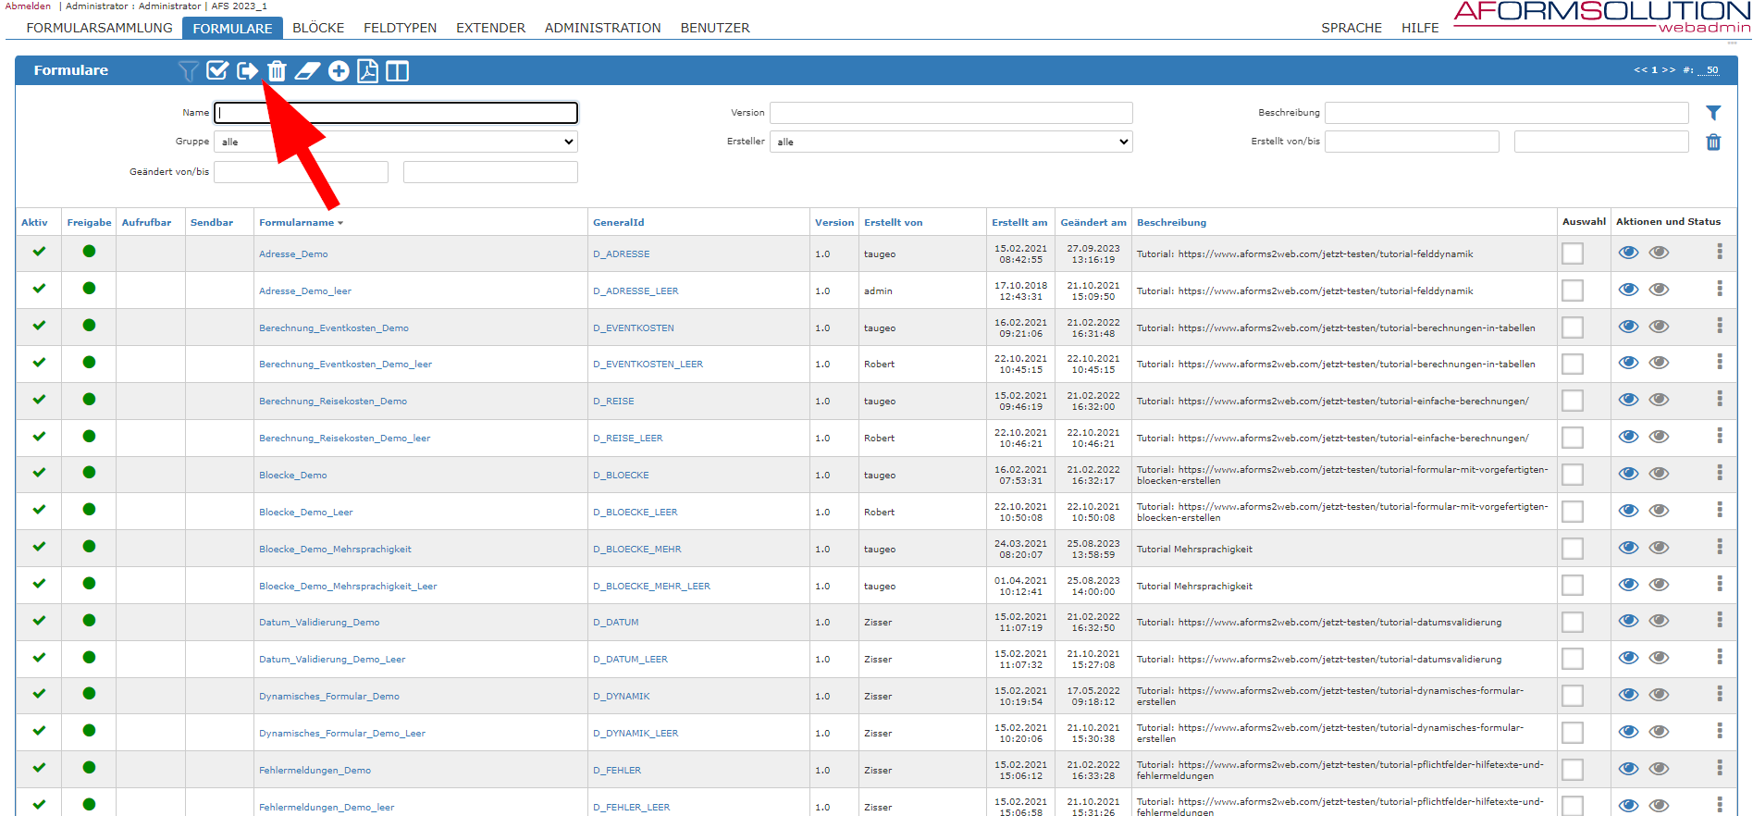Switch to the ADMINISTRATION tab
Screen dimensions: 1753x816
coord(602,28)
